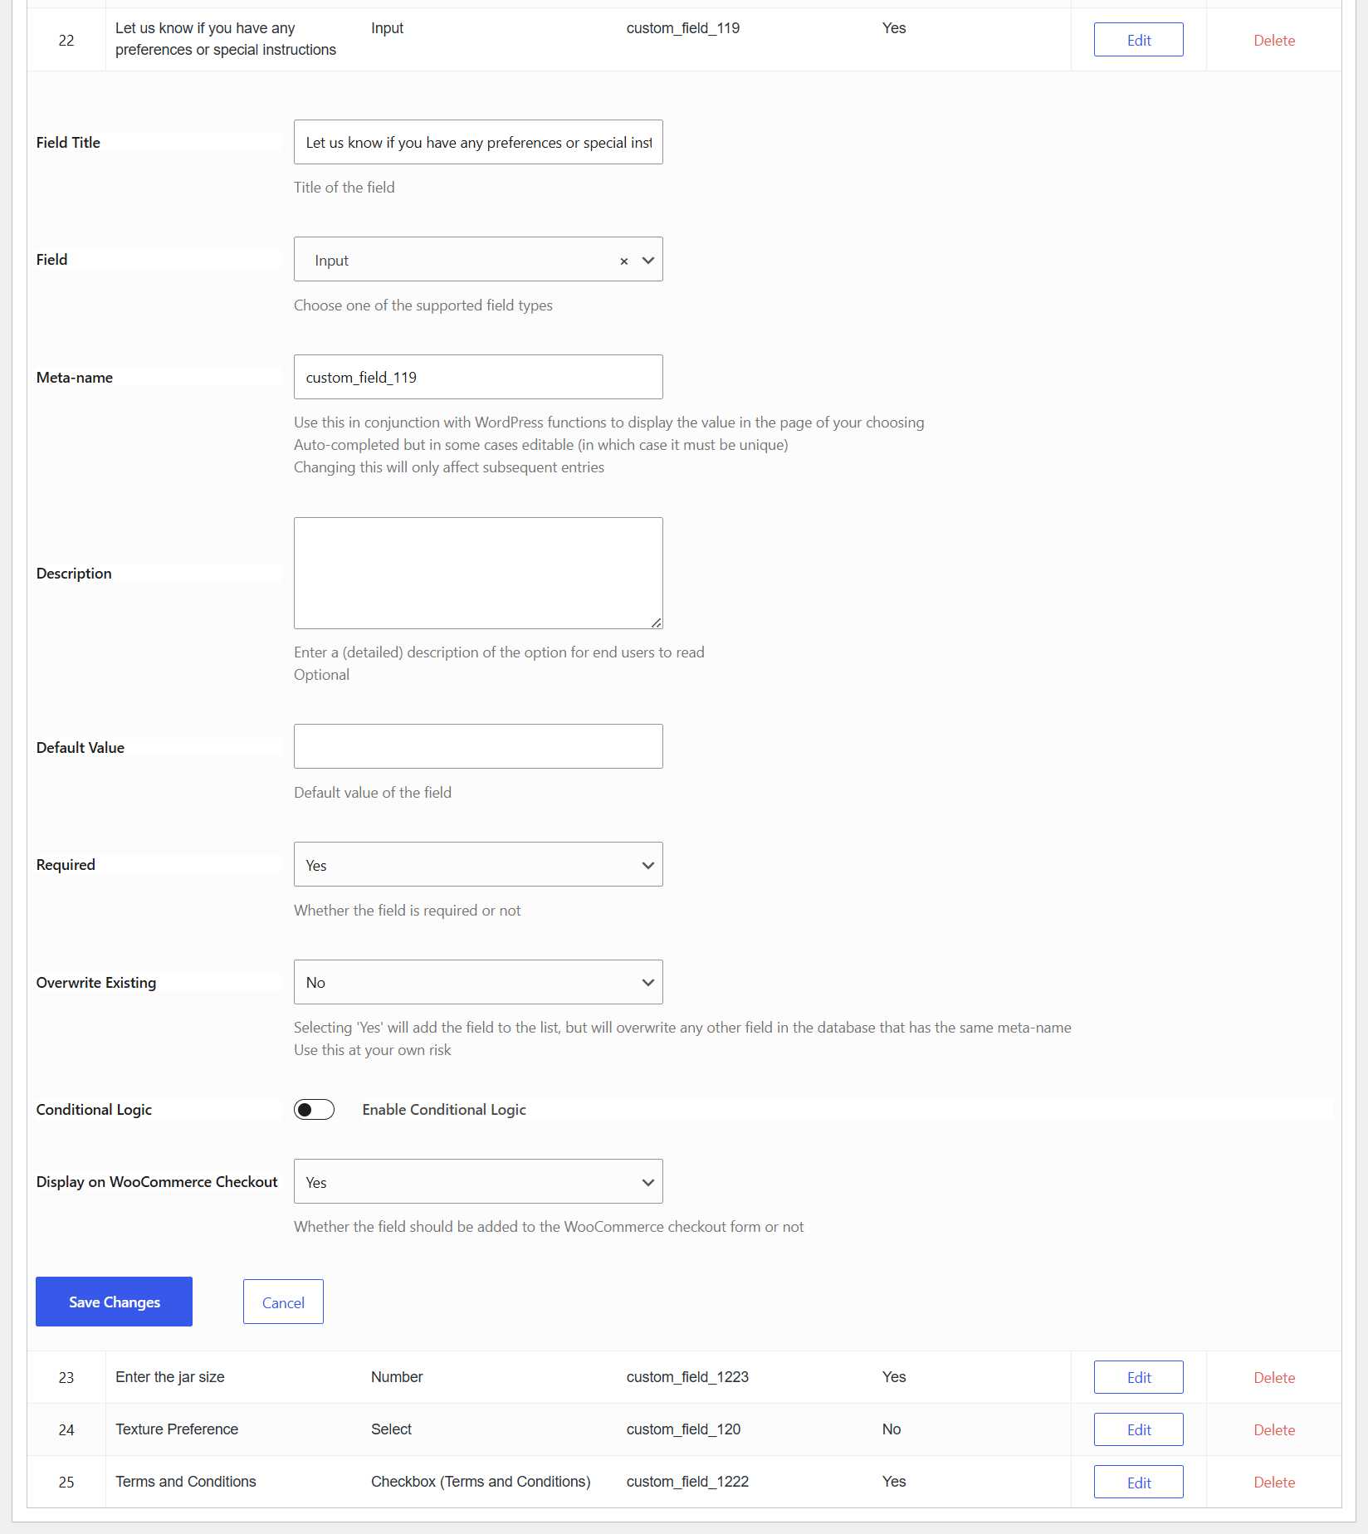Toggle Enable Conditional Logic switch
This screenshot has height=1534, width=1368.
(314, 1110)
